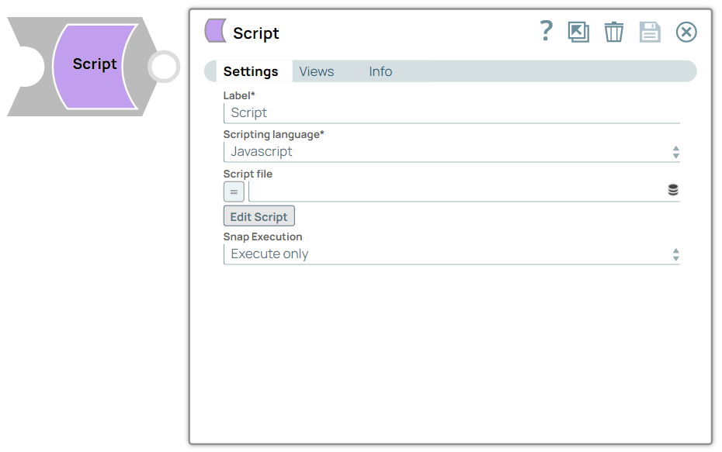
Task: Close the Script settings dialog
Action: 686,32
